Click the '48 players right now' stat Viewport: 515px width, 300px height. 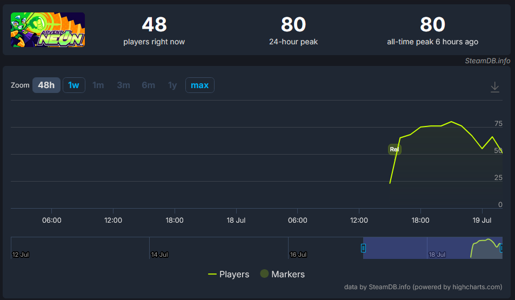[x=154, y=31]
